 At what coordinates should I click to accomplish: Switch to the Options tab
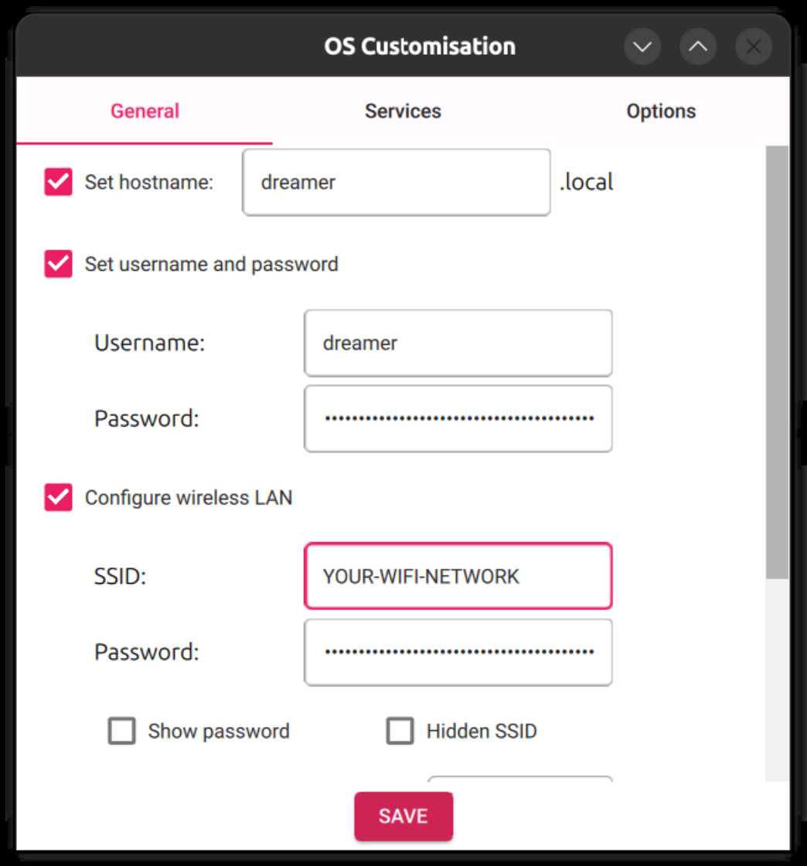click(661, 111)
